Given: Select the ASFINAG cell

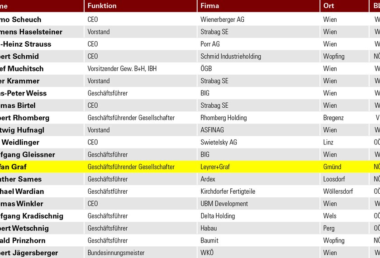Looking at the screenshot, I should point(212,130).
